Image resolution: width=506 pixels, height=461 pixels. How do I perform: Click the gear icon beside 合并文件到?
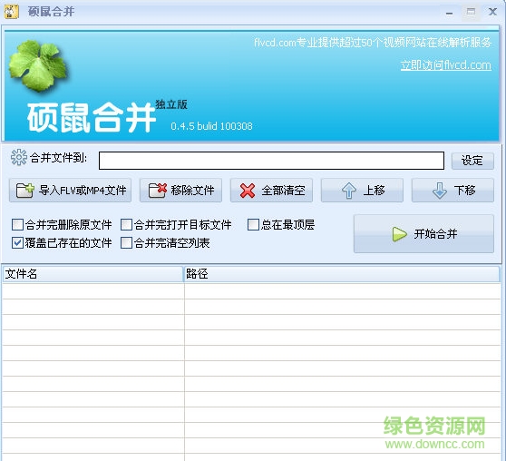click(x=19, y=157)
